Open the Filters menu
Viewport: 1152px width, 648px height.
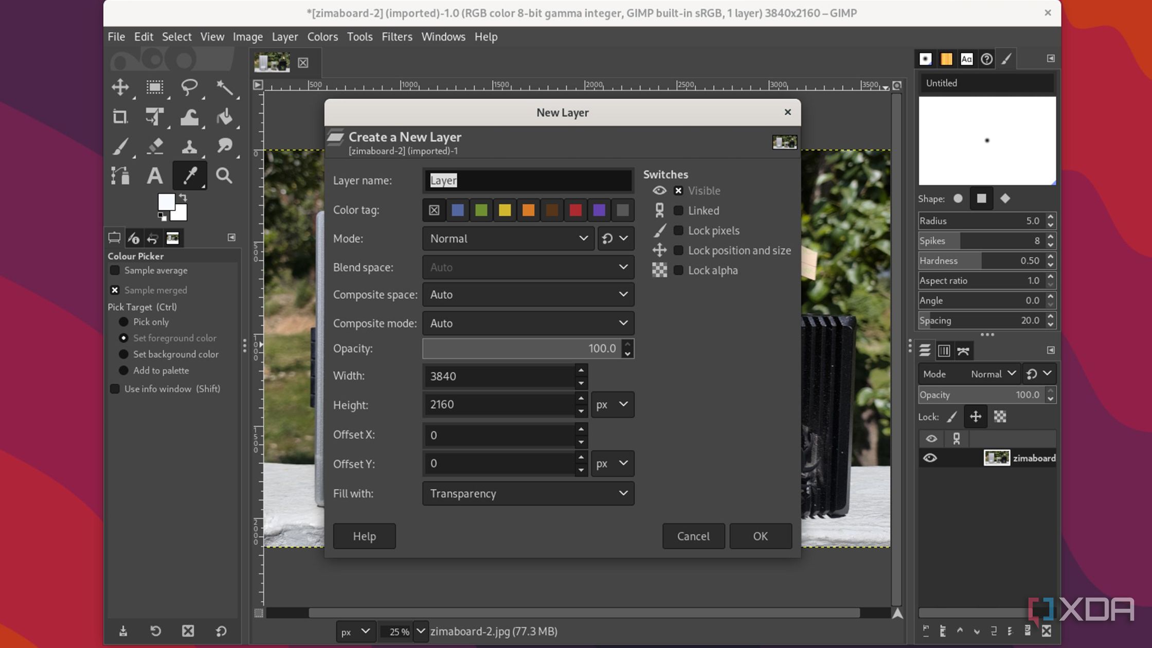(x=397, y=37)
